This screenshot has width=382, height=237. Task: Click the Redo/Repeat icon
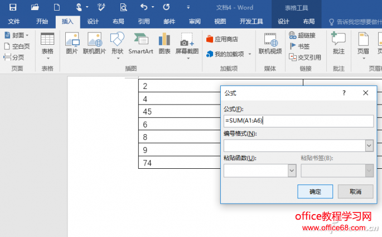pos(166,7)
